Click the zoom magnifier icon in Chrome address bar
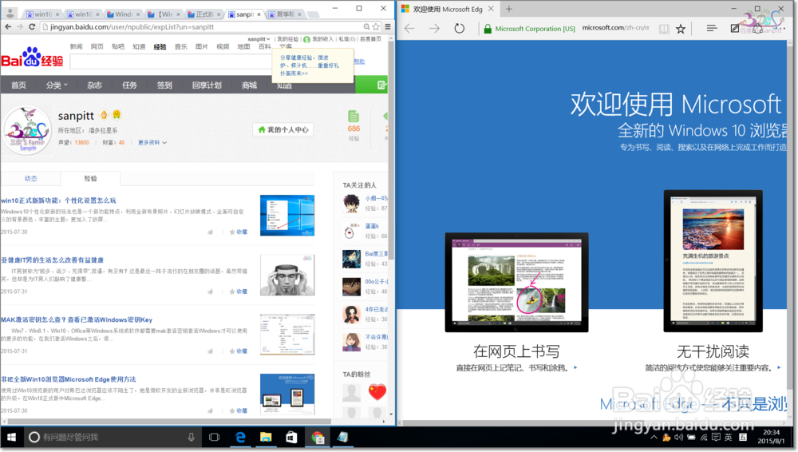The height and width of the screenshot is (452, 798). click(x=366, y=26)
